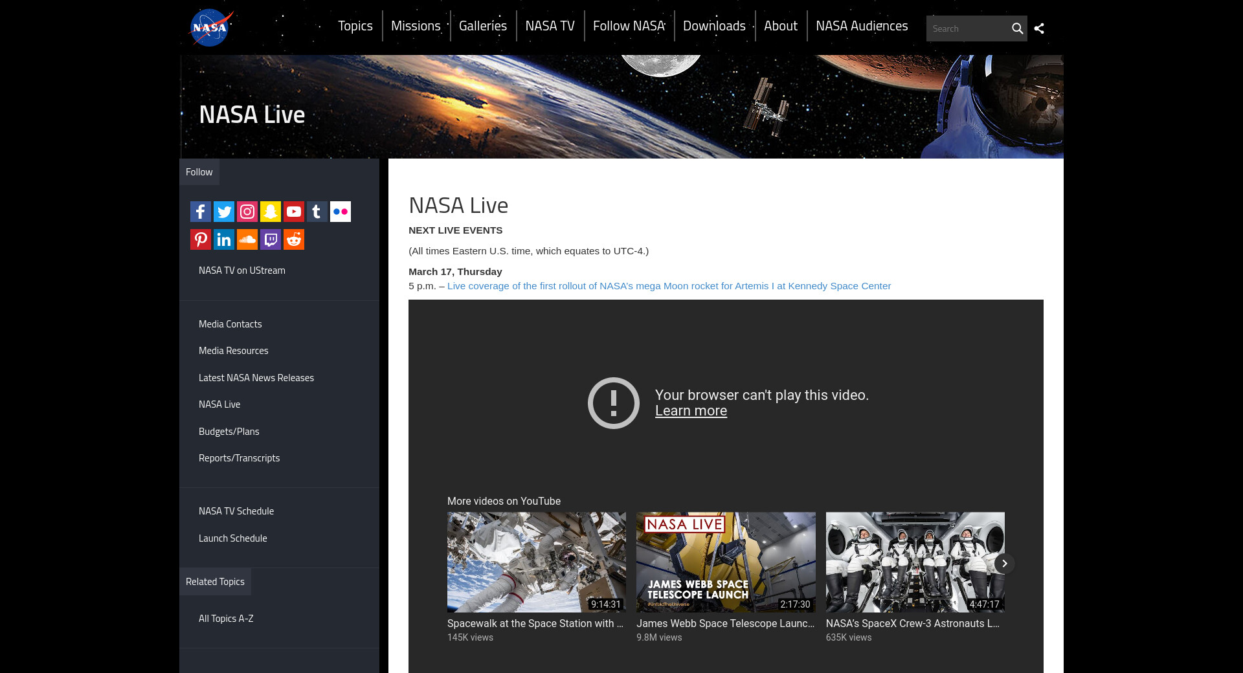Open the Twitch icon link

click(x=271, y=239)
